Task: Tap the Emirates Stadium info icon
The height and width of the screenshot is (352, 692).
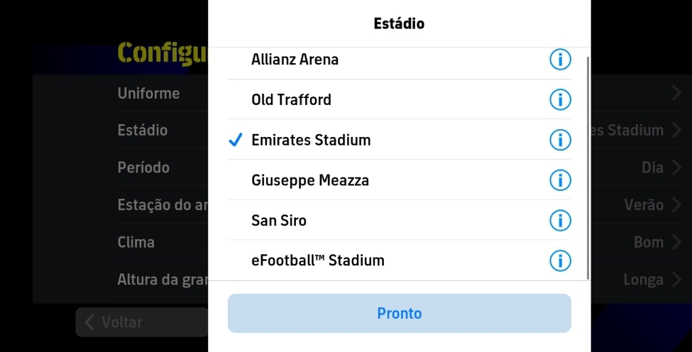Action: (x=560, y=140)
